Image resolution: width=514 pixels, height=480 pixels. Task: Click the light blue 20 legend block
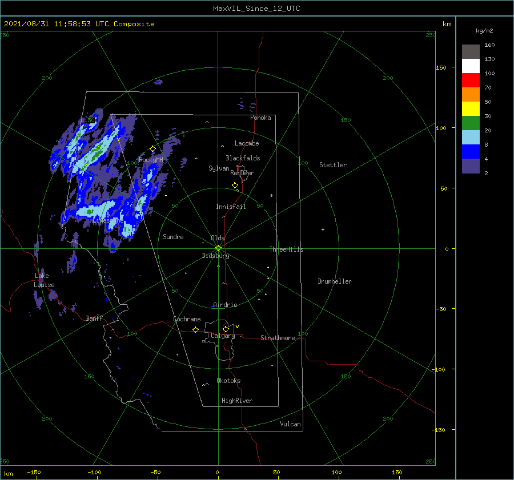[471, 137]
